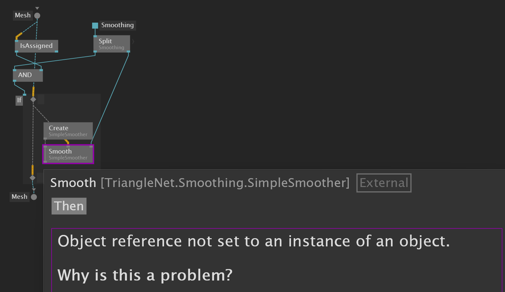Screen dimensions: 505x292
Task: Click the top Mesh label
Action: pos(23,15)
